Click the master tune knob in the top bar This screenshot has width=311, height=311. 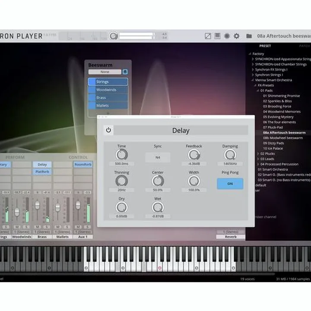click(113, 36)
